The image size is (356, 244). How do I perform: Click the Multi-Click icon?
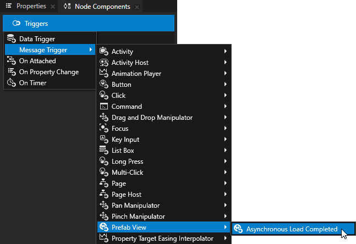104,172
